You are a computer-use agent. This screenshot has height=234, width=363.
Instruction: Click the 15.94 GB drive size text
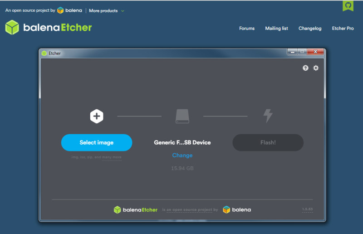pos(182,168)
